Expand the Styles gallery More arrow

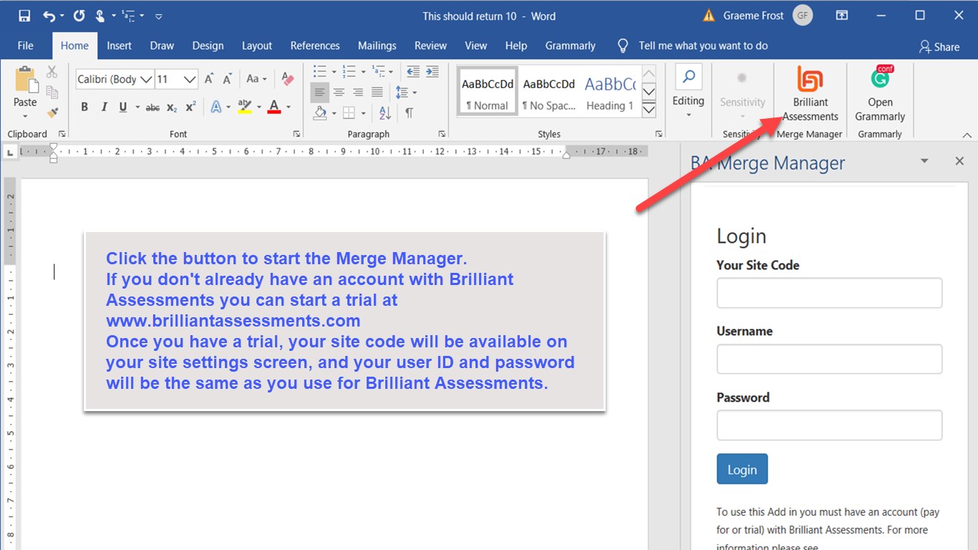[649, 110]
